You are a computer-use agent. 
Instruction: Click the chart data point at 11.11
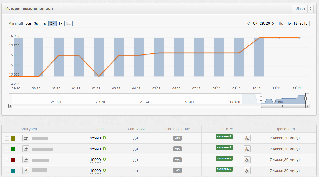pyautogui.click(x=279, y=38)
